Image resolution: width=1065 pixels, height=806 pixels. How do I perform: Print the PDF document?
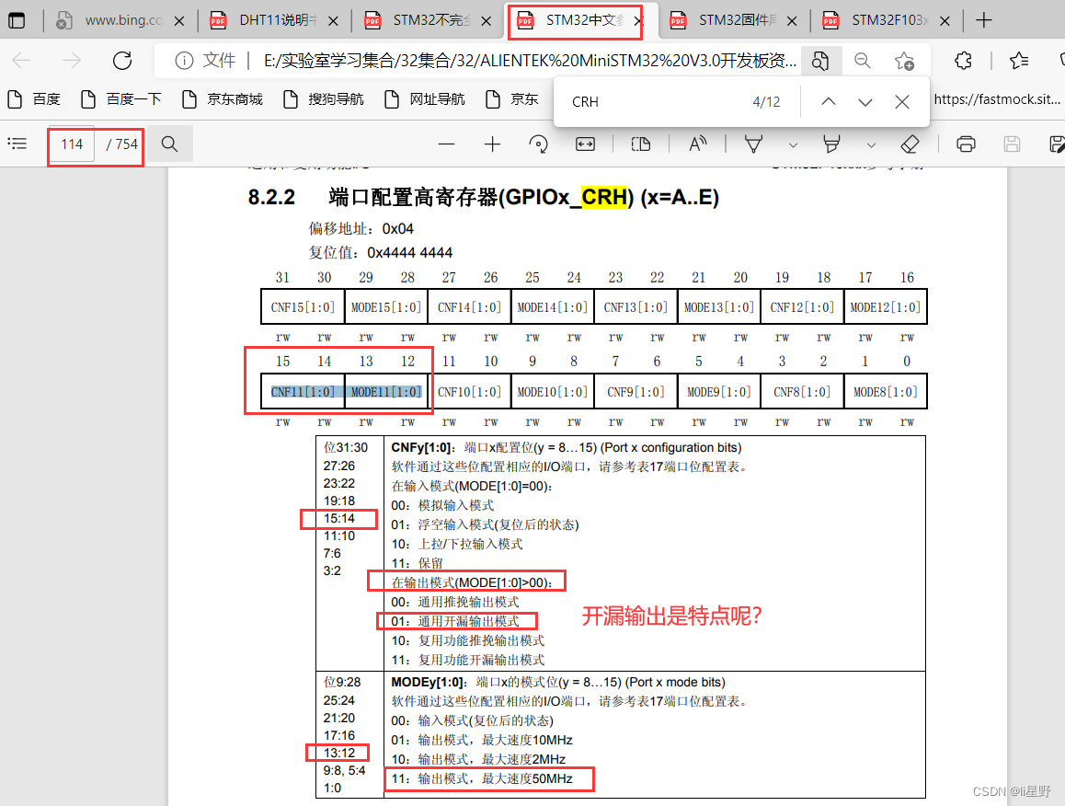click(966, 144)
